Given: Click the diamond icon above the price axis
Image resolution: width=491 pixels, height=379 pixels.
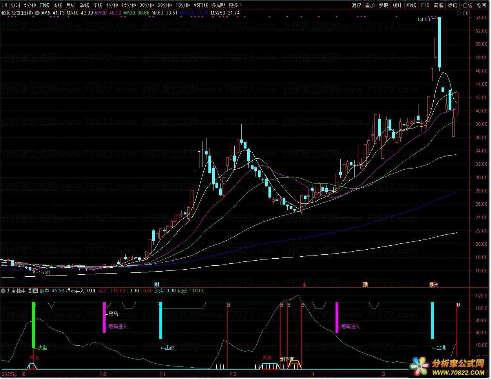Looking at the screenshot, I should tap(458, 13).
